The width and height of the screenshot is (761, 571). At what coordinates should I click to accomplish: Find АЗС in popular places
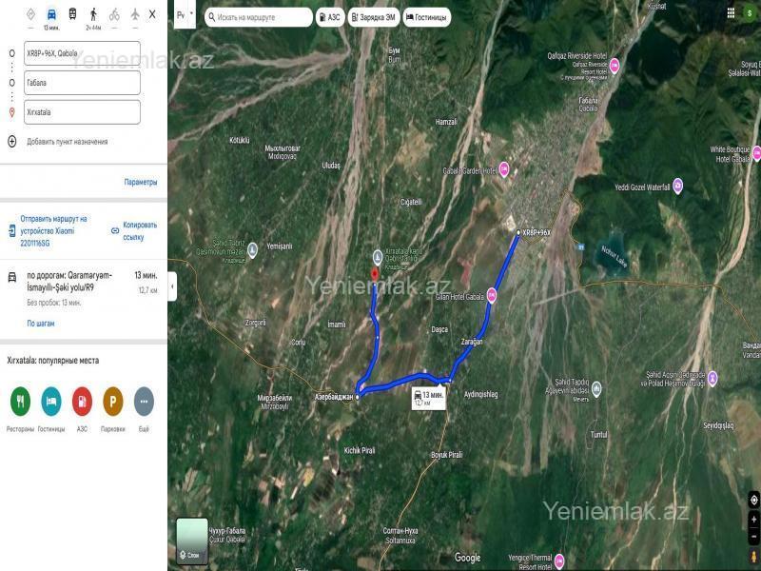tap(82, 402)
